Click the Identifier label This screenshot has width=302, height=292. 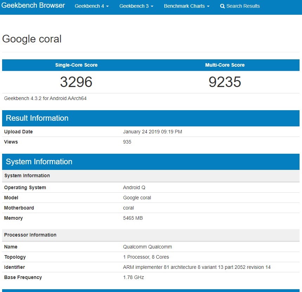tap(14, 267)
